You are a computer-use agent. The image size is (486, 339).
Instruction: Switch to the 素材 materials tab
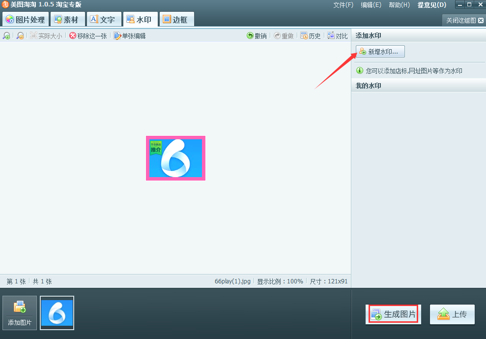(68, 20)
